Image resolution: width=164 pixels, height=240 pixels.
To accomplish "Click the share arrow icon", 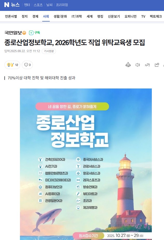I will 157,65.
